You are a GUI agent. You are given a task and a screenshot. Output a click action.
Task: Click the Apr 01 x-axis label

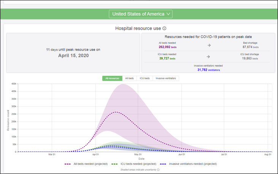(95, 155)
